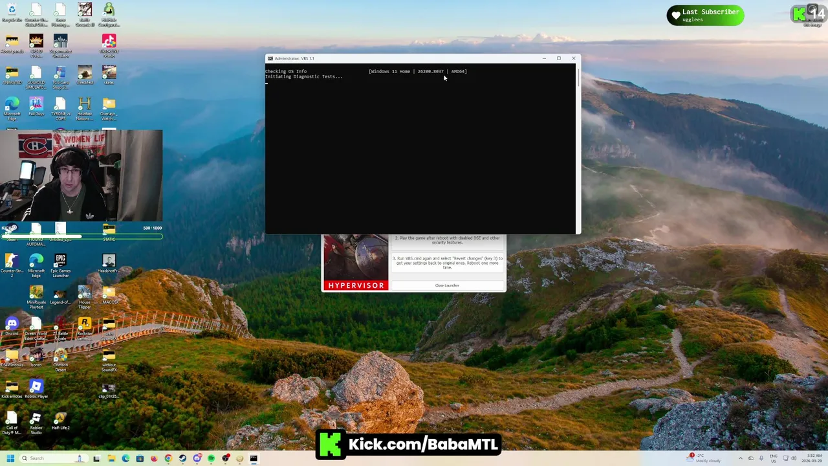Open the Roblox Player desktop icon
This screenshot has height=466, width=828.
36,388
